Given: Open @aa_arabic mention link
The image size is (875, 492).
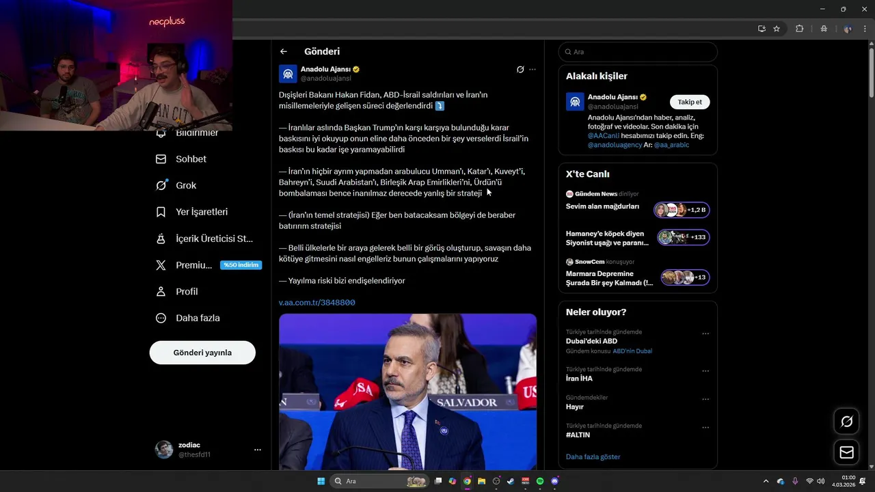Looking at the screenshot, I should pos(671,145).
